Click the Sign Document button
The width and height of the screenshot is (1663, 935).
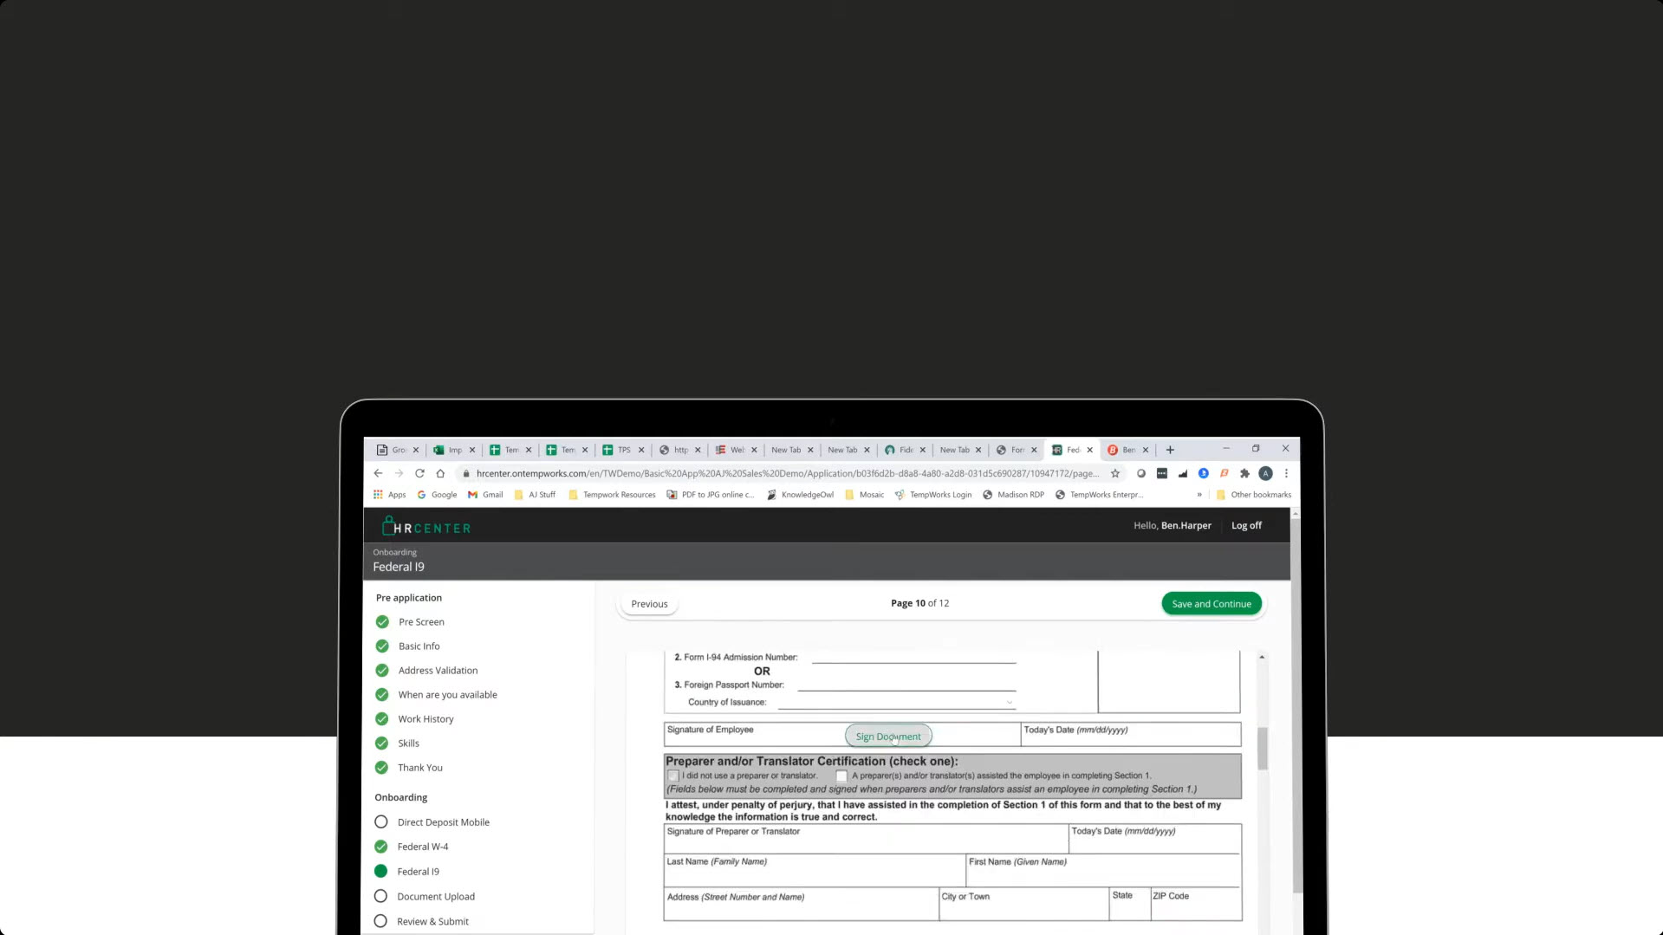(888, 737)
